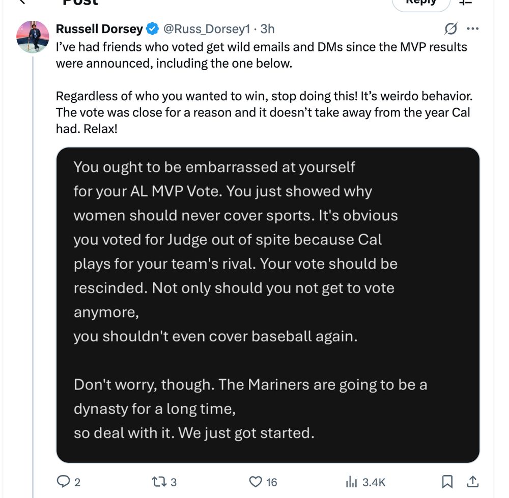Click Russell Dorsey's profile avatar

(x=33, y=37)
